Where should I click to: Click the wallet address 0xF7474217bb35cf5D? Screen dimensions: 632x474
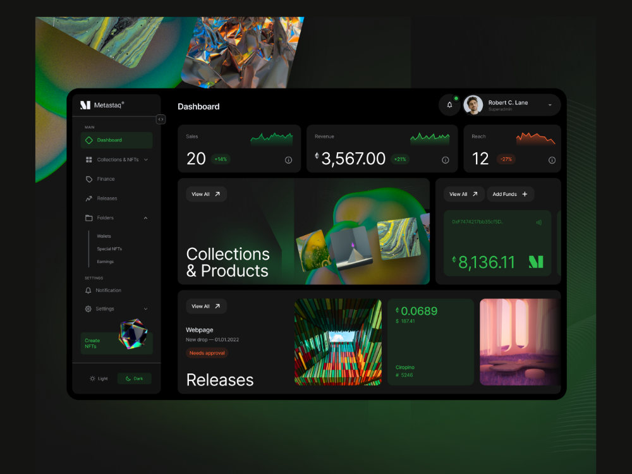tap(477, 222)
